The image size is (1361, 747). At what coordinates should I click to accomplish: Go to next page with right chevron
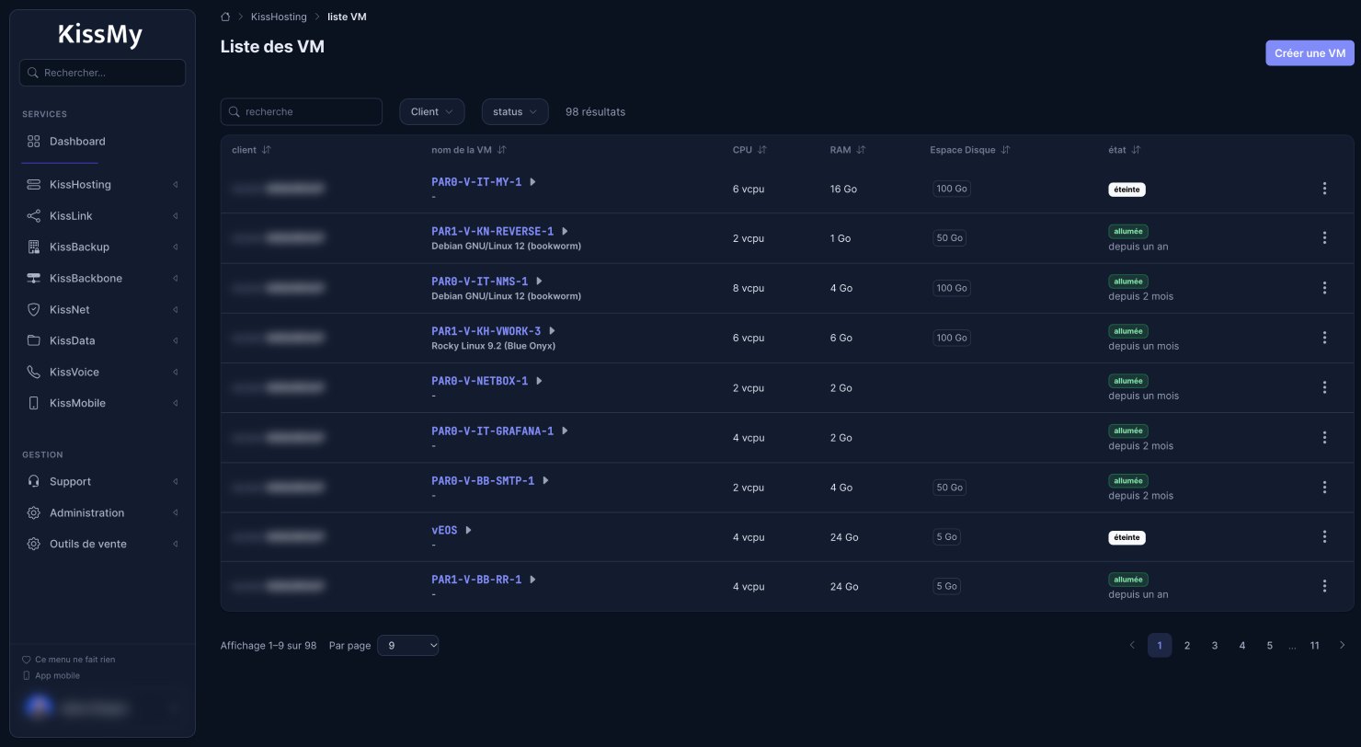[x=1343, y=646]
